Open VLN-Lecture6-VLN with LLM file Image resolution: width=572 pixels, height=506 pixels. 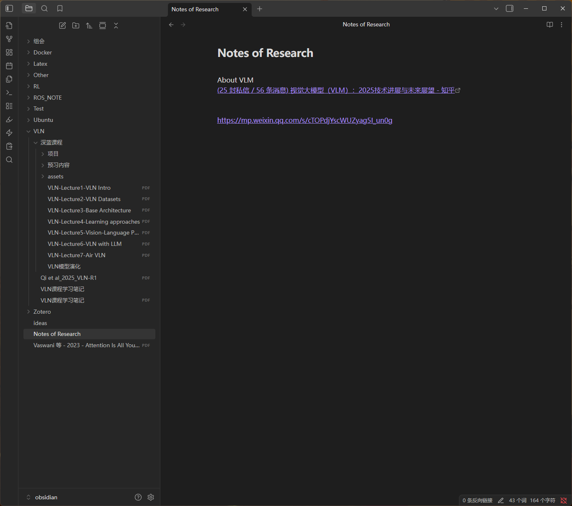pyautogui.click(x=85, y=244)
